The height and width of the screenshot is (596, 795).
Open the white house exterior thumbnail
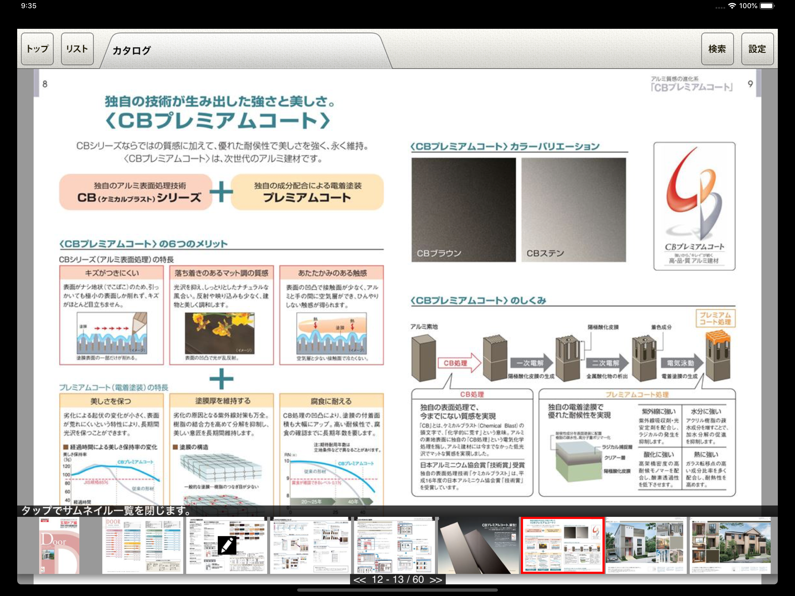[x=646, y=546]
